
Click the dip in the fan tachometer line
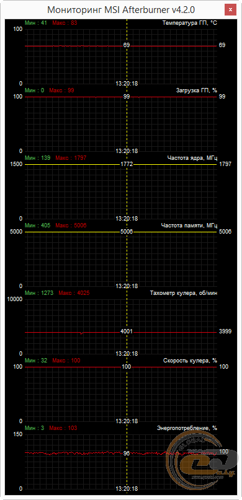(82, 333)
